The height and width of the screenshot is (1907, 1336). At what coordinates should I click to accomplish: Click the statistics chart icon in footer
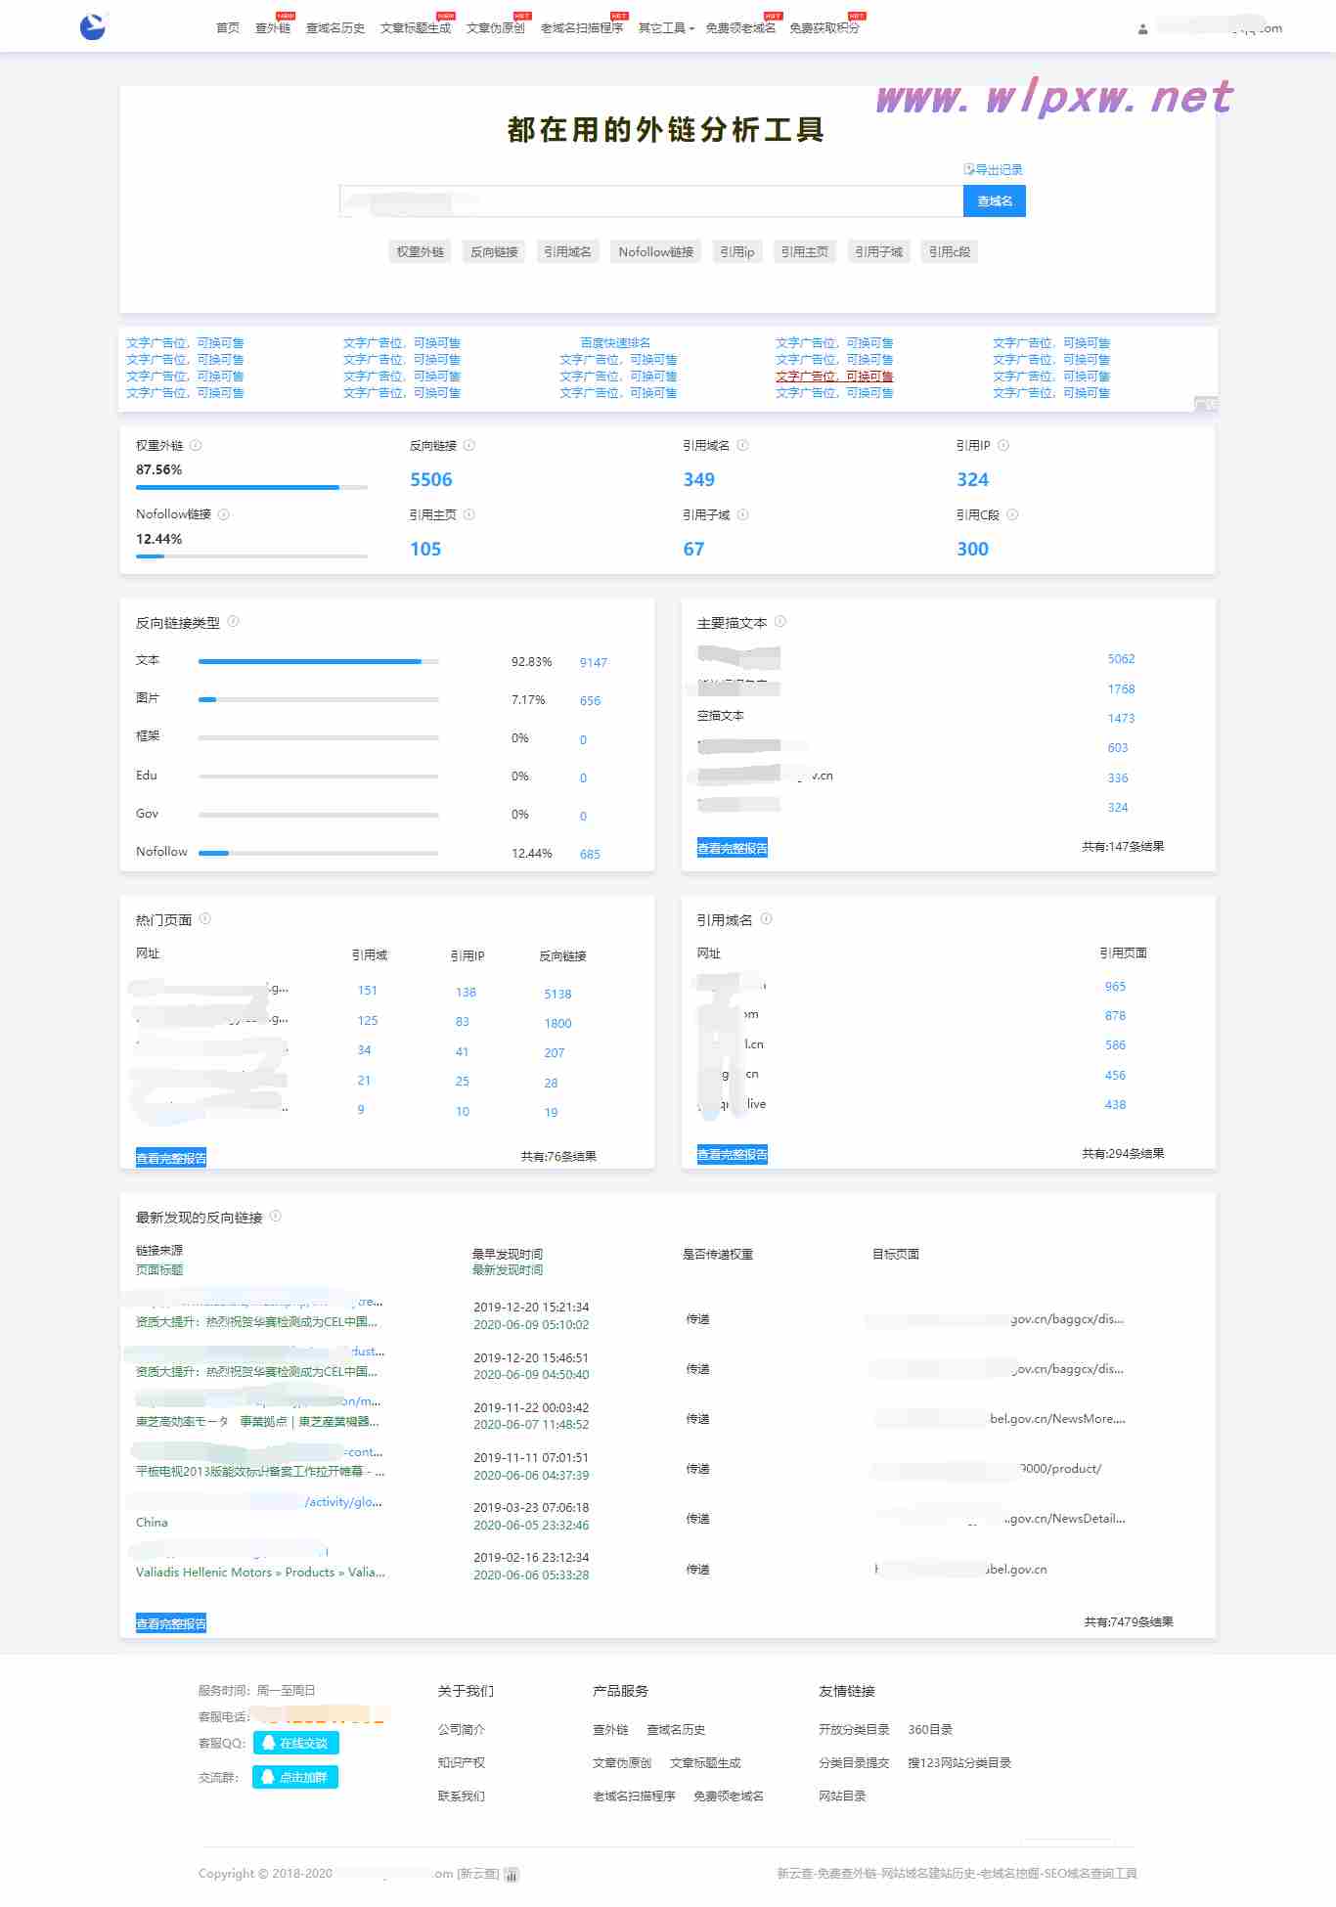click(512, 1875)
